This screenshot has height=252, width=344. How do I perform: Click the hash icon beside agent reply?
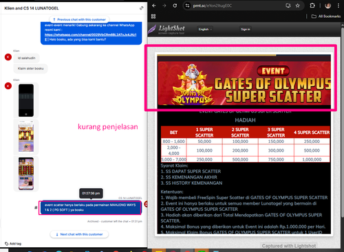pyautogui.click(x=36, y=207)
